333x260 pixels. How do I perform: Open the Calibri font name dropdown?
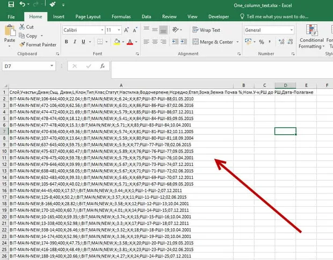[102, 30]
